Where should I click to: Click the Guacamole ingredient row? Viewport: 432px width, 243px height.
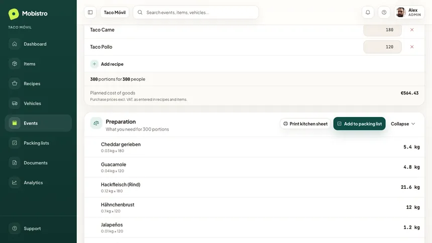pyautogui.click(x=254, y=167)
